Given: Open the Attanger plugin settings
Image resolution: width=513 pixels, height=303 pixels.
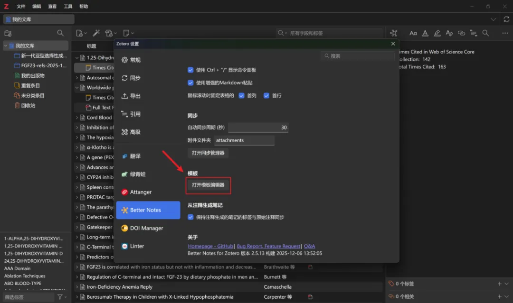Looking at the screenshot, I should click(148, 192).
